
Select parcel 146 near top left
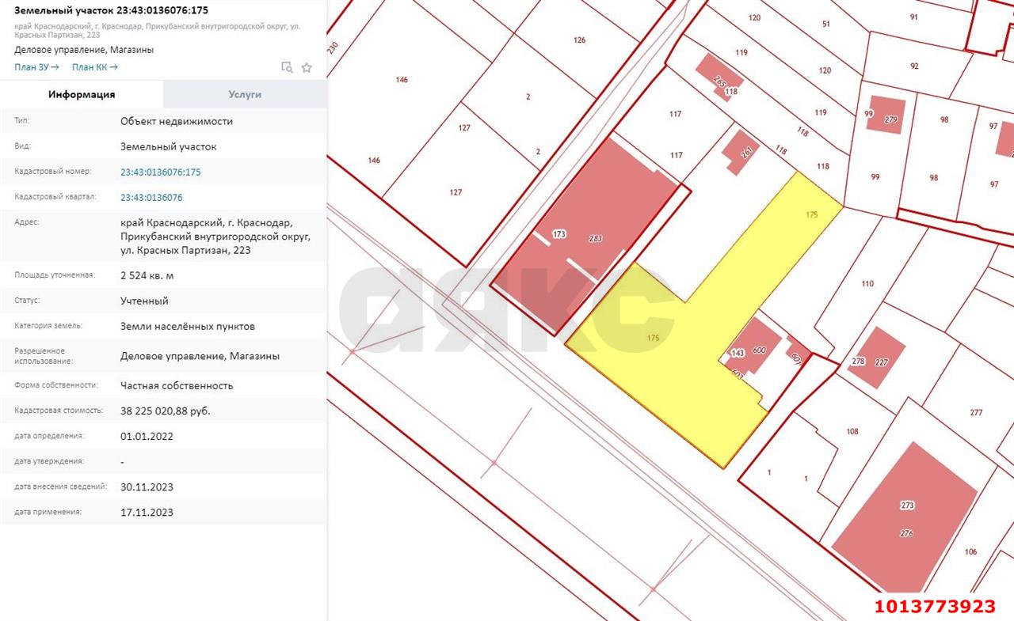403,80
